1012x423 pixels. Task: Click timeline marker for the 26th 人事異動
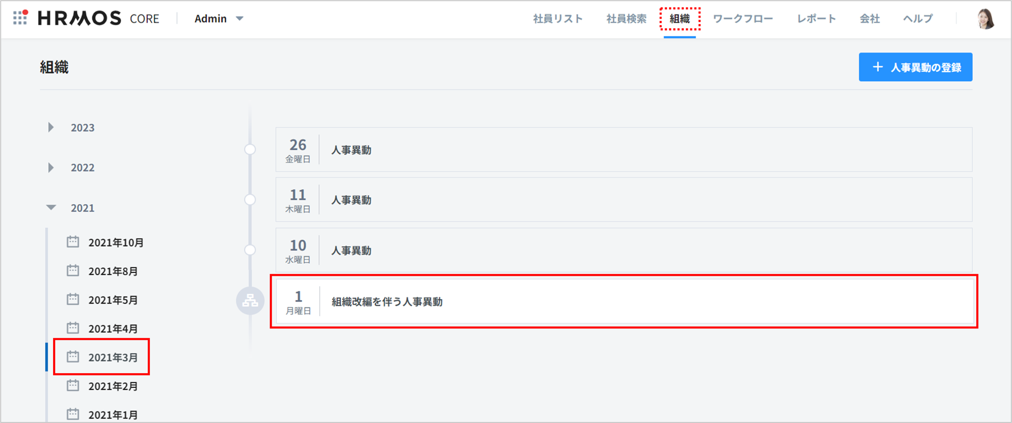point(250,150)
